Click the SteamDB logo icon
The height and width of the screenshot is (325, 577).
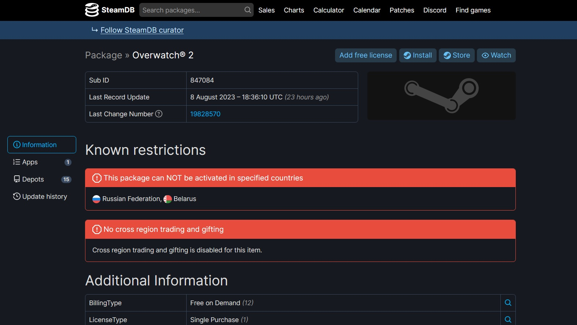click(x=92, y=10)
